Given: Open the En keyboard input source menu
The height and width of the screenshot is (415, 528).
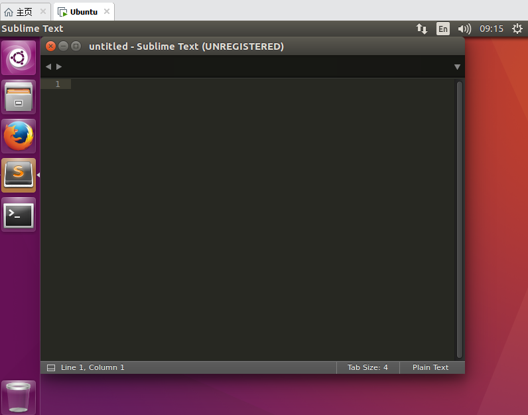Looking at the screenshot, I should point(443,29).
